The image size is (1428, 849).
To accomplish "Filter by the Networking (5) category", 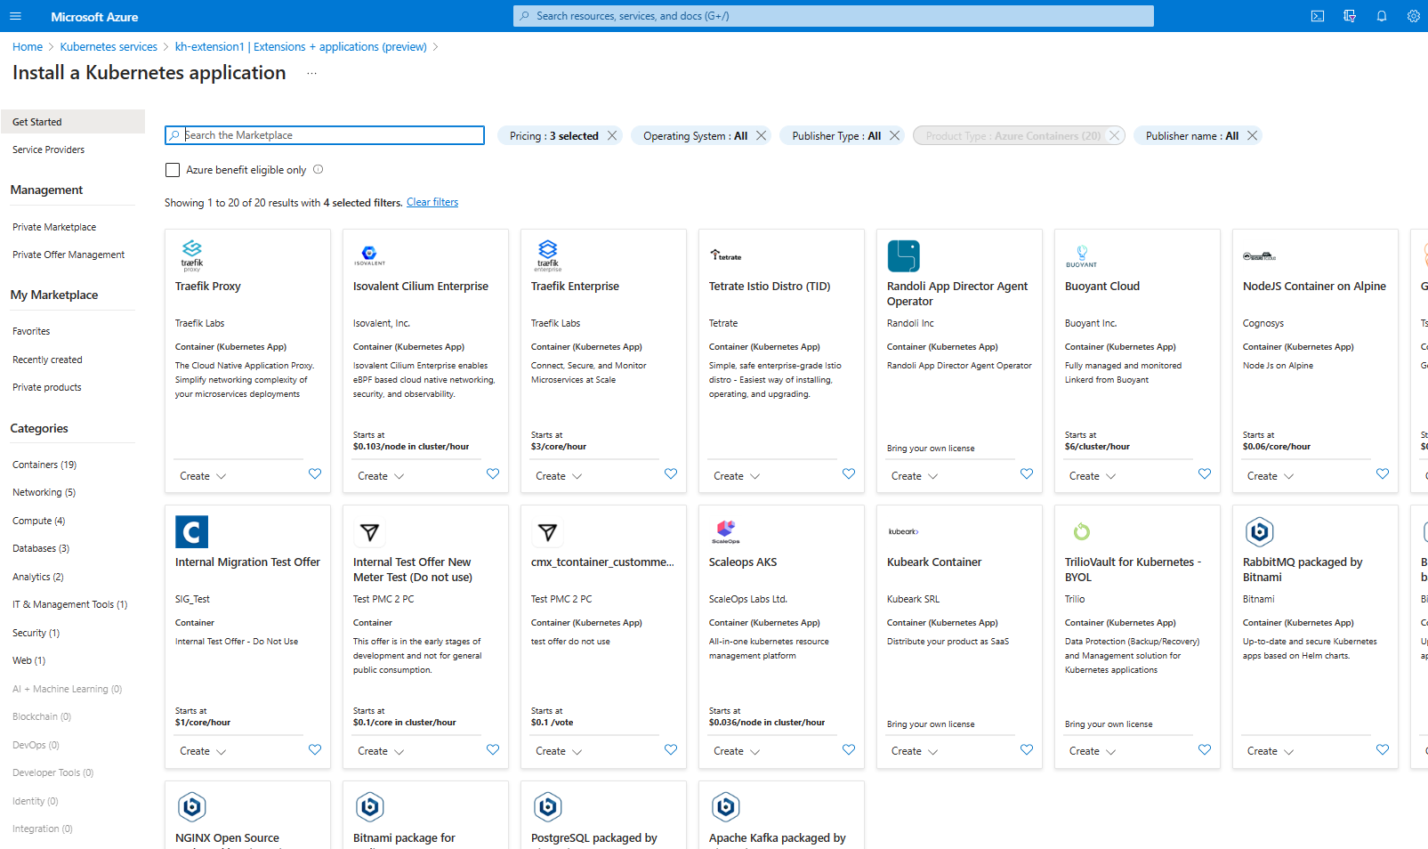I will pyautogui.click(x=44, y=492).
